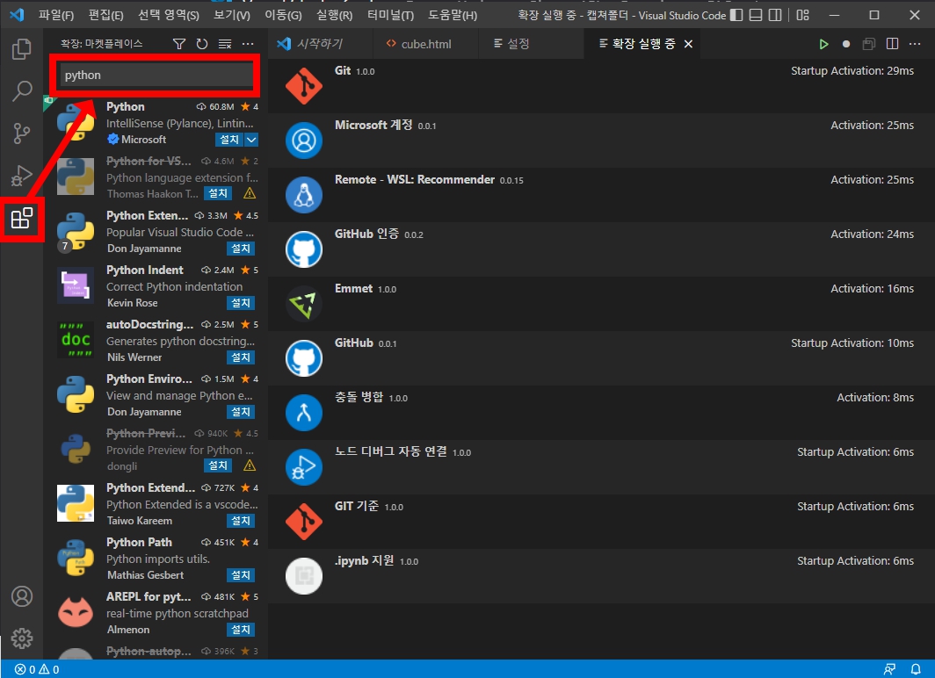Switch to the cube.html tab
Image resolution: width=935 pixels, height=678 pixels.
[425, 44]
